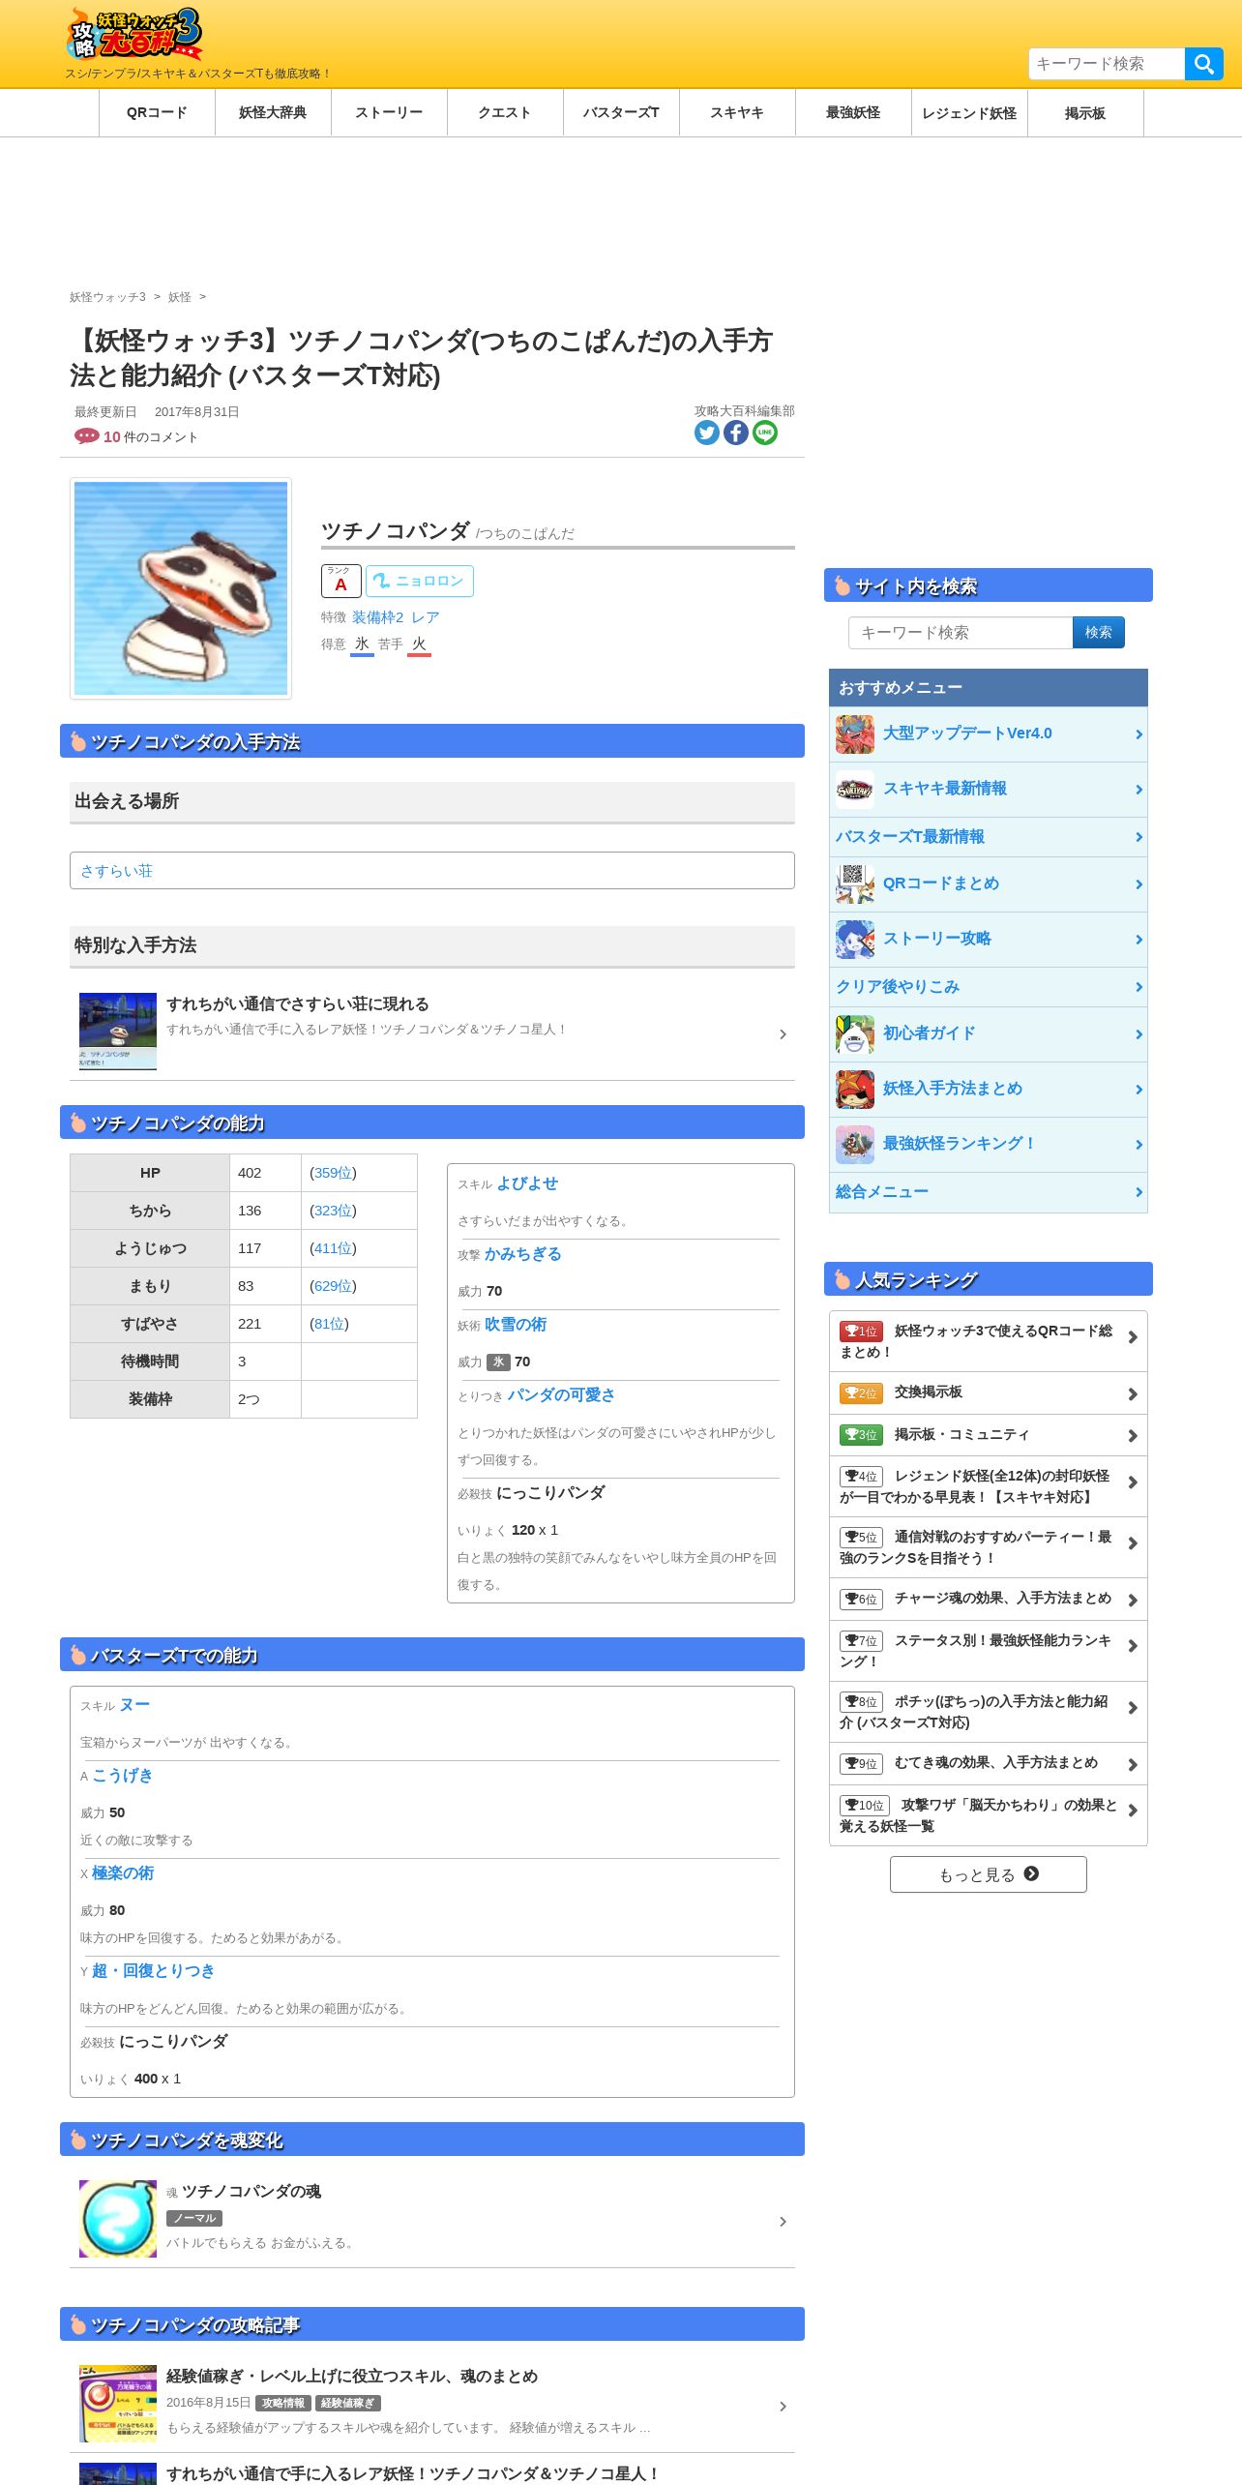Screen dimensions: 1242x2485
Task: Click chevron for すれちがい通信でさすらい荘に現れる row
Action: [783, 1034]
